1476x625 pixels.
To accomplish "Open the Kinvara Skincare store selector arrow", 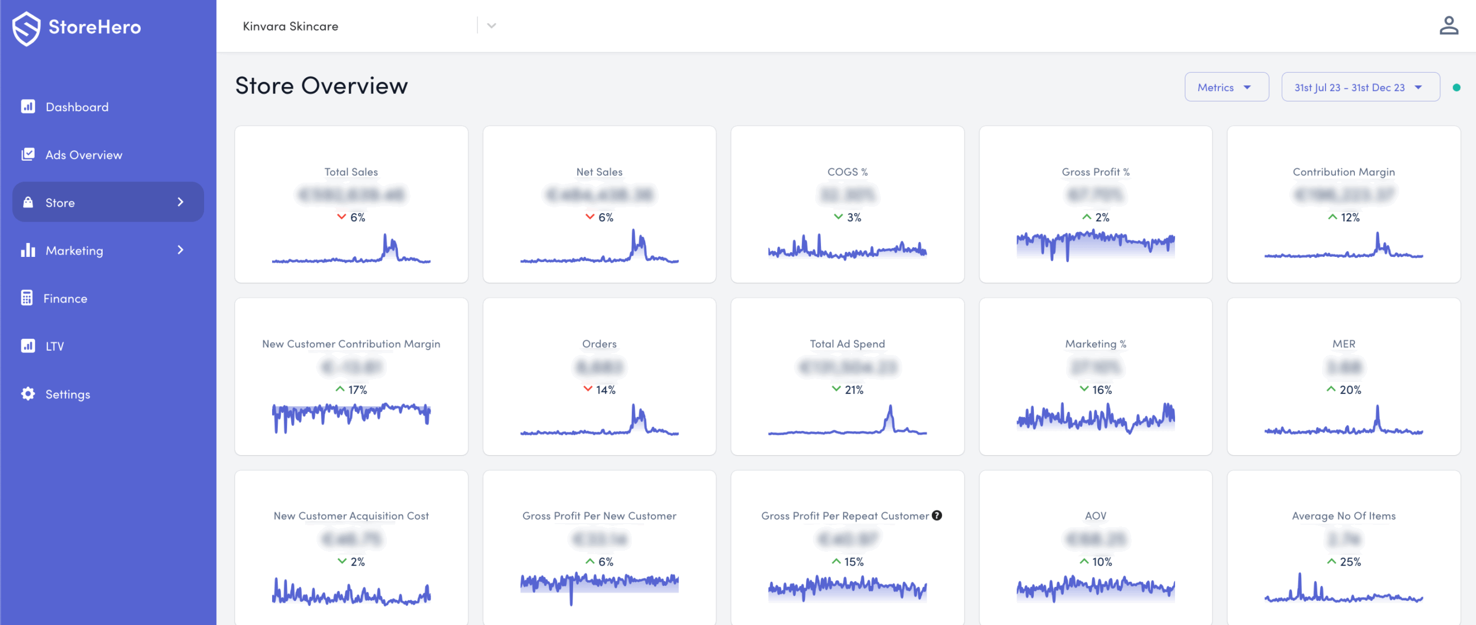I will point(491,26).
